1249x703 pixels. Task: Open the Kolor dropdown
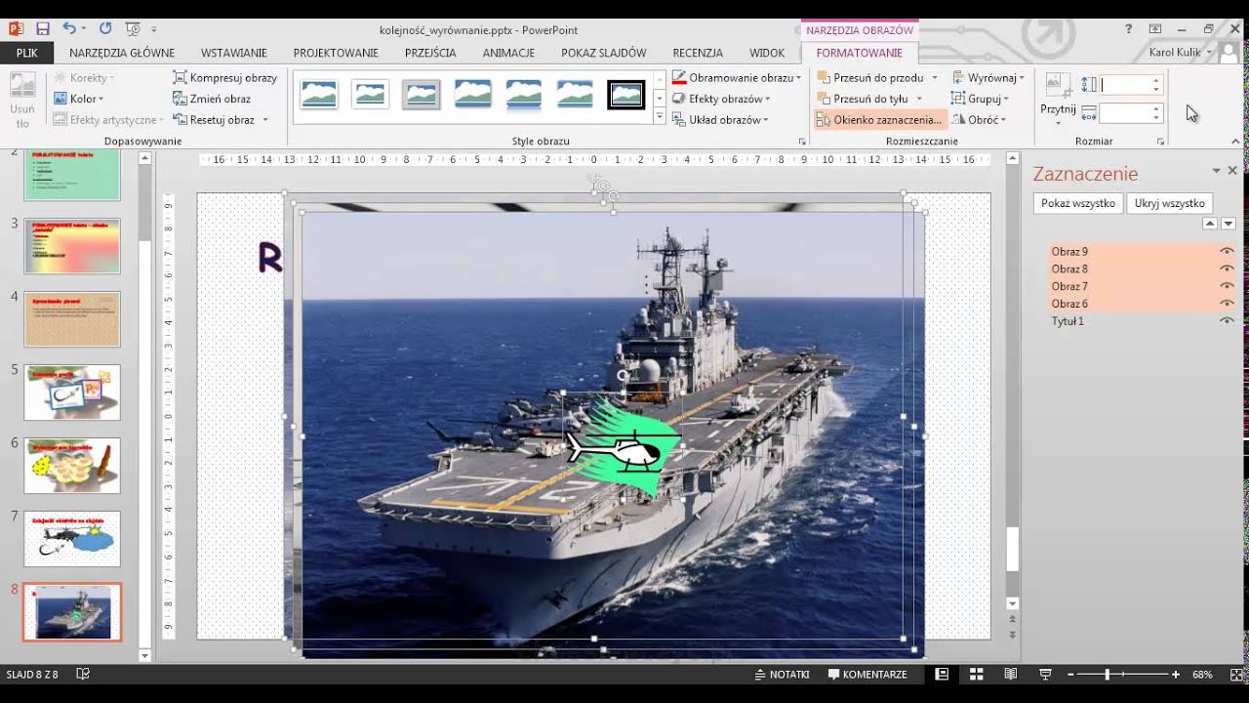(79, 99)
